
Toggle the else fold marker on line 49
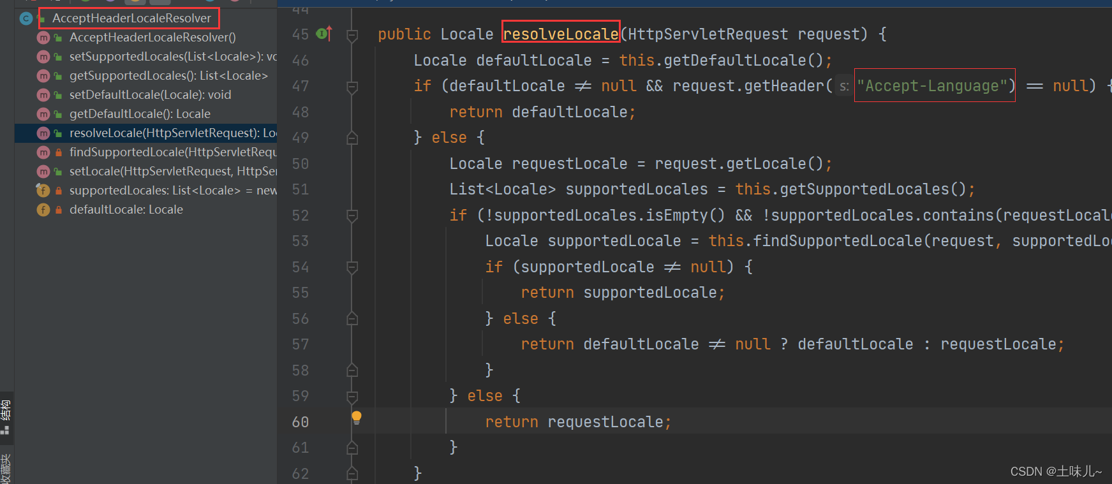352,138
